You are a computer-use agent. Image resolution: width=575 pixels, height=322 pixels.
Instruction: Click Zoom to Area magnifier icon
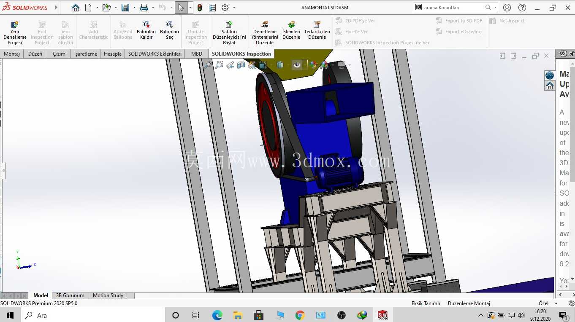click(x=219, y=65)
